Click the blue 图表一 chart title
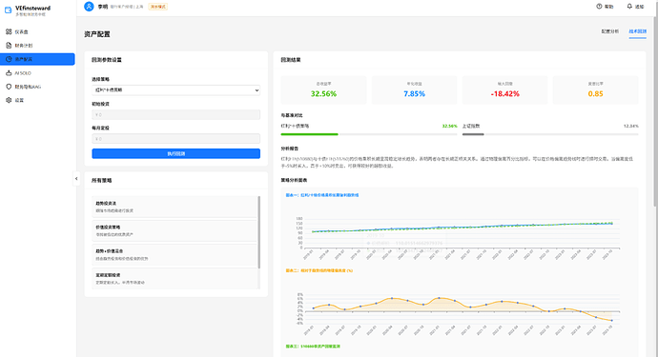 coord(322,195)
